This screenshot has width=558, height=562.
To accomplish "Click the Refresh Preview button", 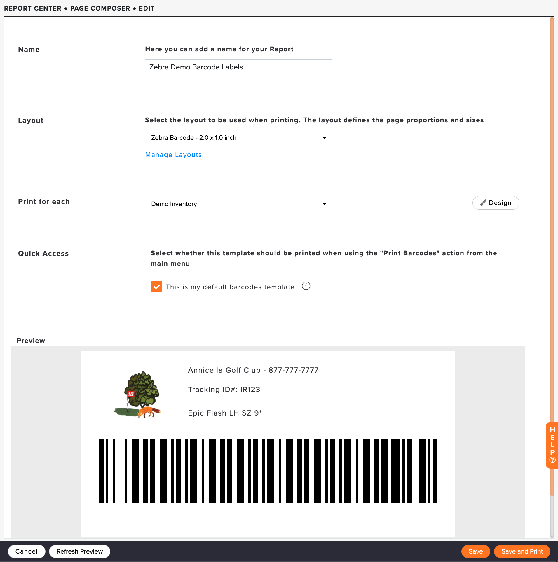I will click(80, 551).
